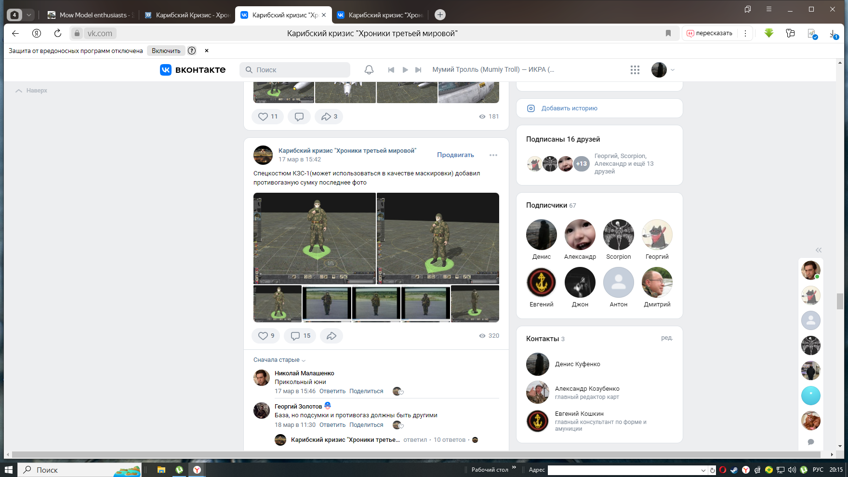Share the КЗС-1 suit post
848x477 pixels.
(331, 336)
